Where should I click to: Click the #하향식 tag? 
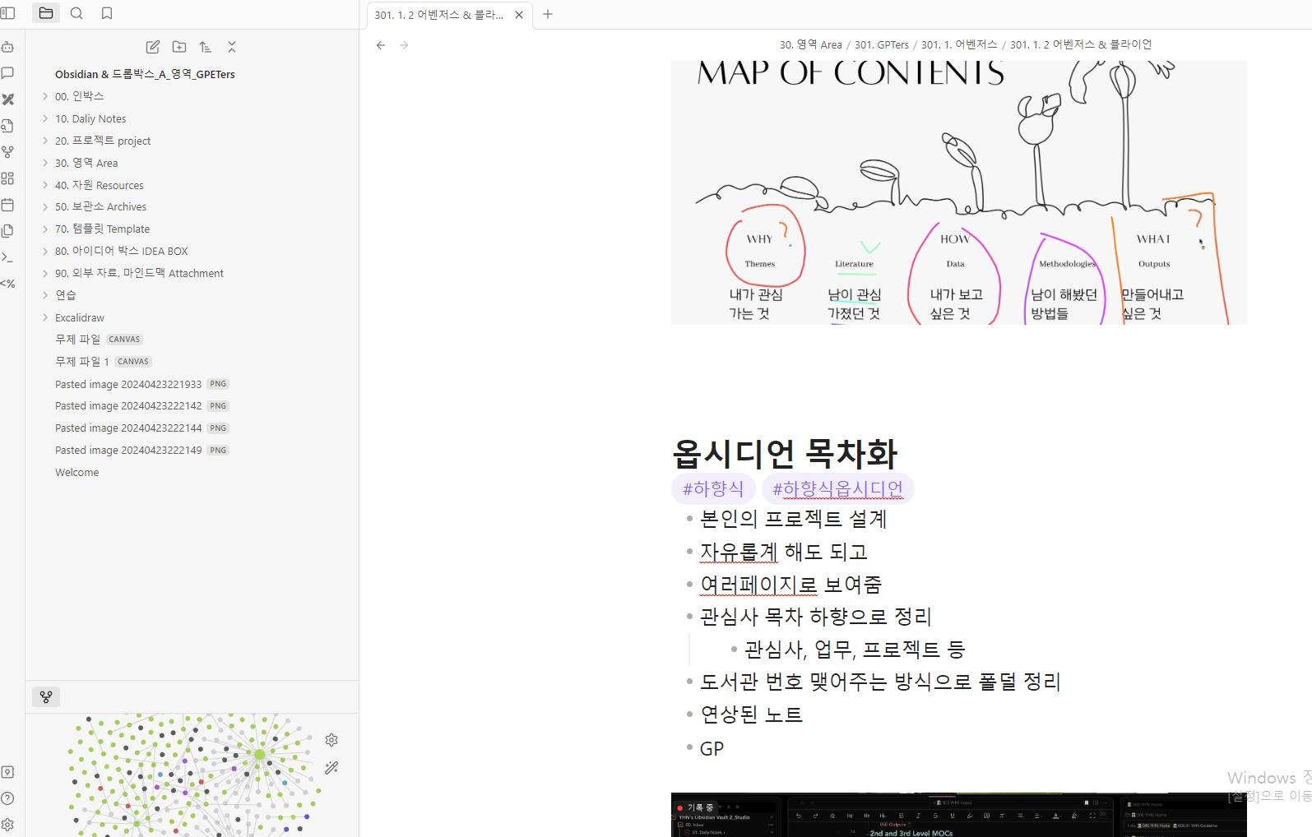coord(713,489)
